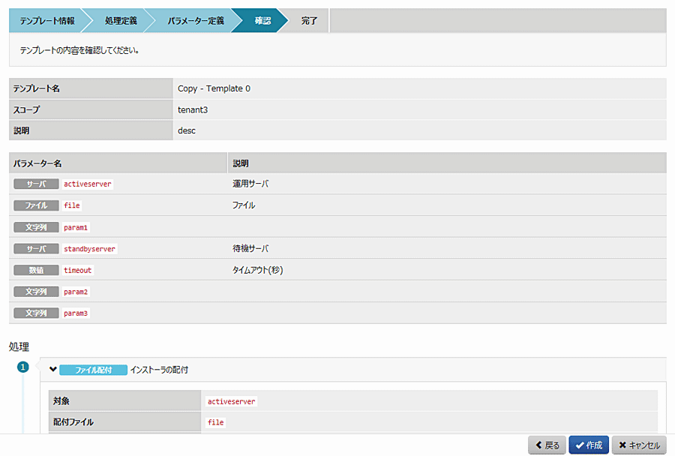Screen dimensions: 675x456
Task: Click the 作成 create button
Action: [x=589, y=445]
